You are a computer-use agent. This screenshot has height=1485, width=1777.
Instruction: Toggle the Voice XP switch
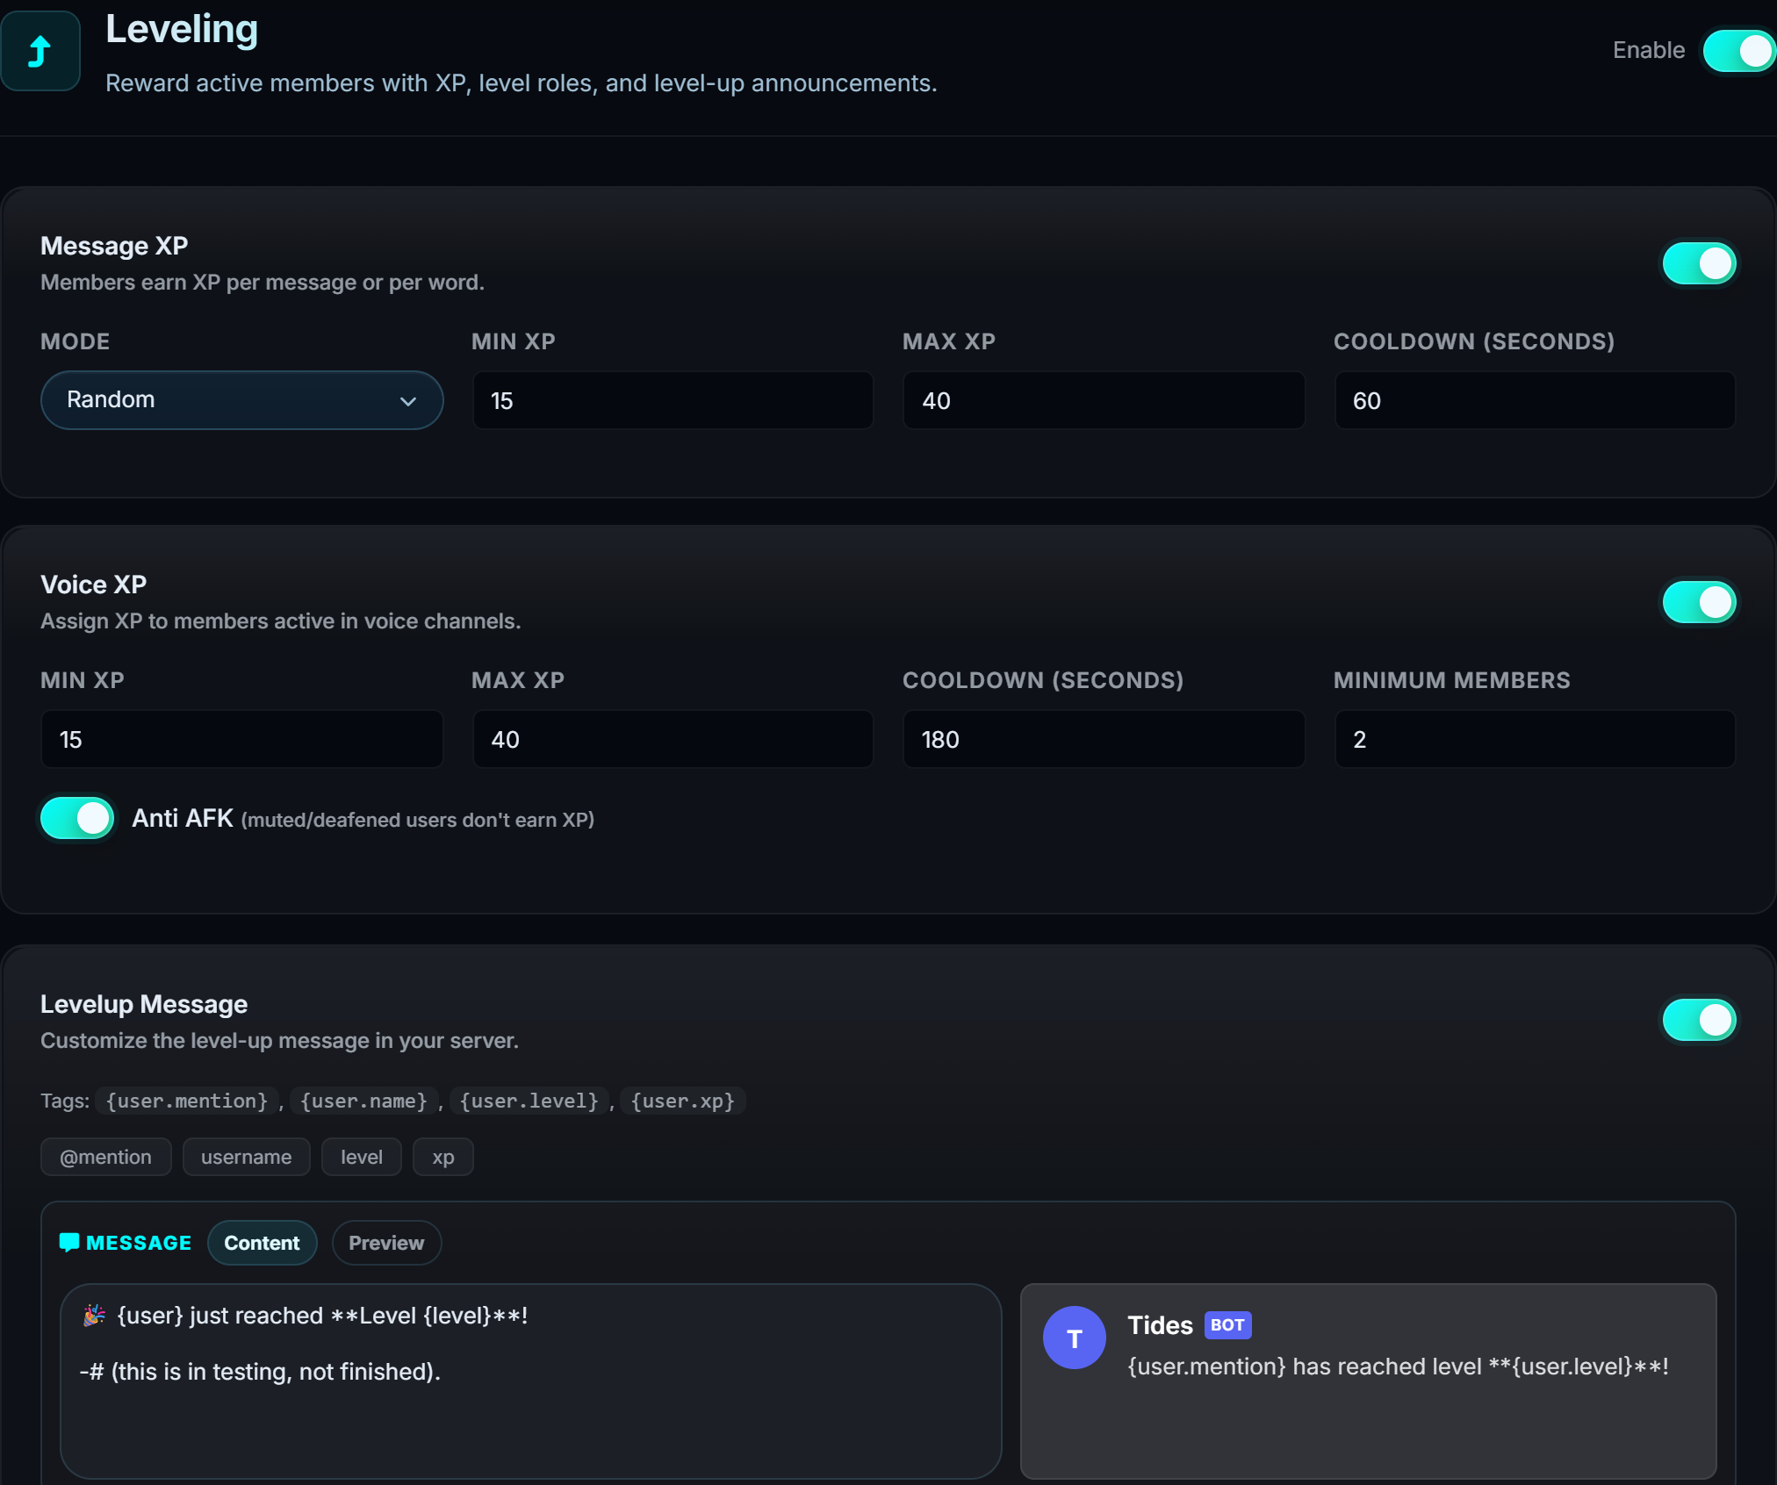(x=1699, y=602)
